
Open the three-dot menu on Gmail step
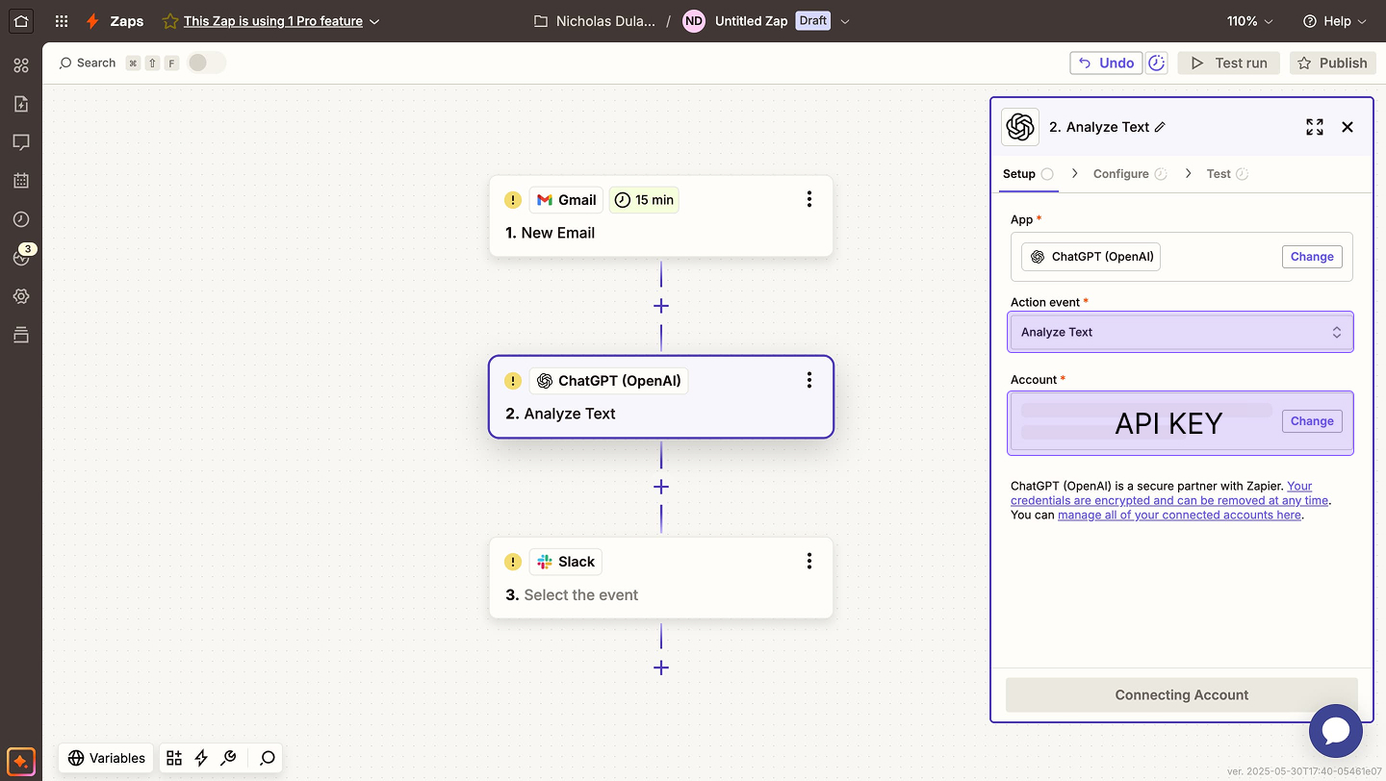809,199
